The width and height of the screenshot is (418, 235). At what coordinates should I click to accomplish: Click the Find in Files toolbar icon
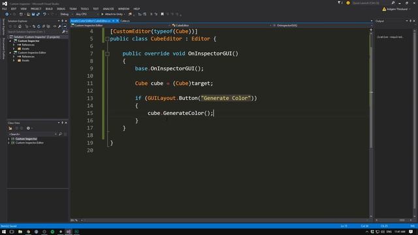pos(130,14)
